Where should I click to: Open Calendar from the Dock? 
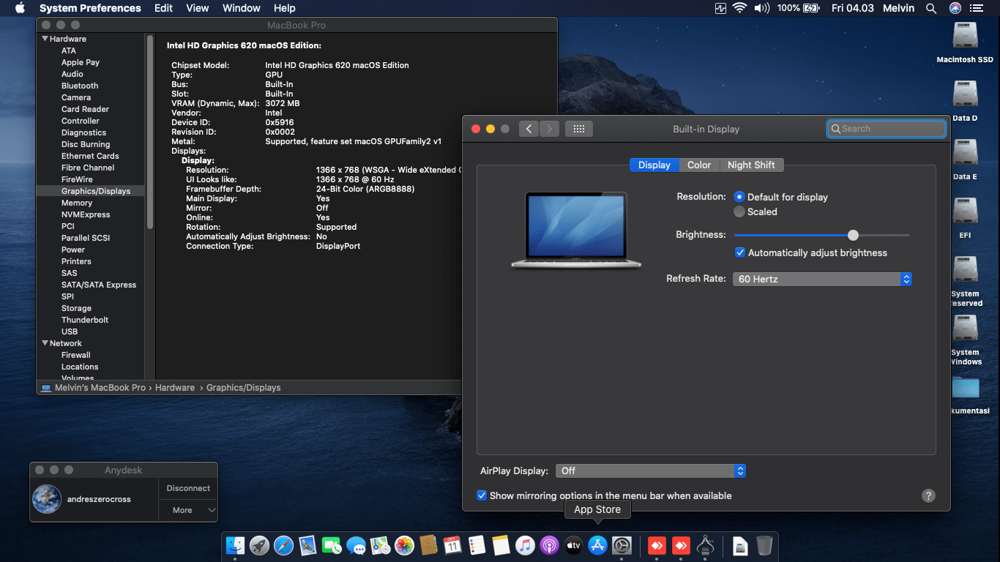coord(452,545)
